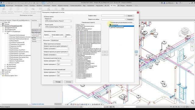
Task: Click the Пространства tool in the ribbon
Action: pyautogui.click(x=18, y=10)
